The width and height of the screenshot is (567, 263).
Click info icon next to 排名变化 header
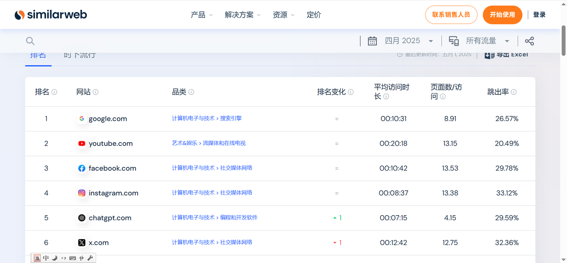351,92
